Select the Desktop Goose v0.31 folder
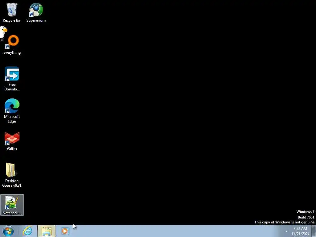Image resolution: width=316 pixels, height=237 pixels. (12, 175)
